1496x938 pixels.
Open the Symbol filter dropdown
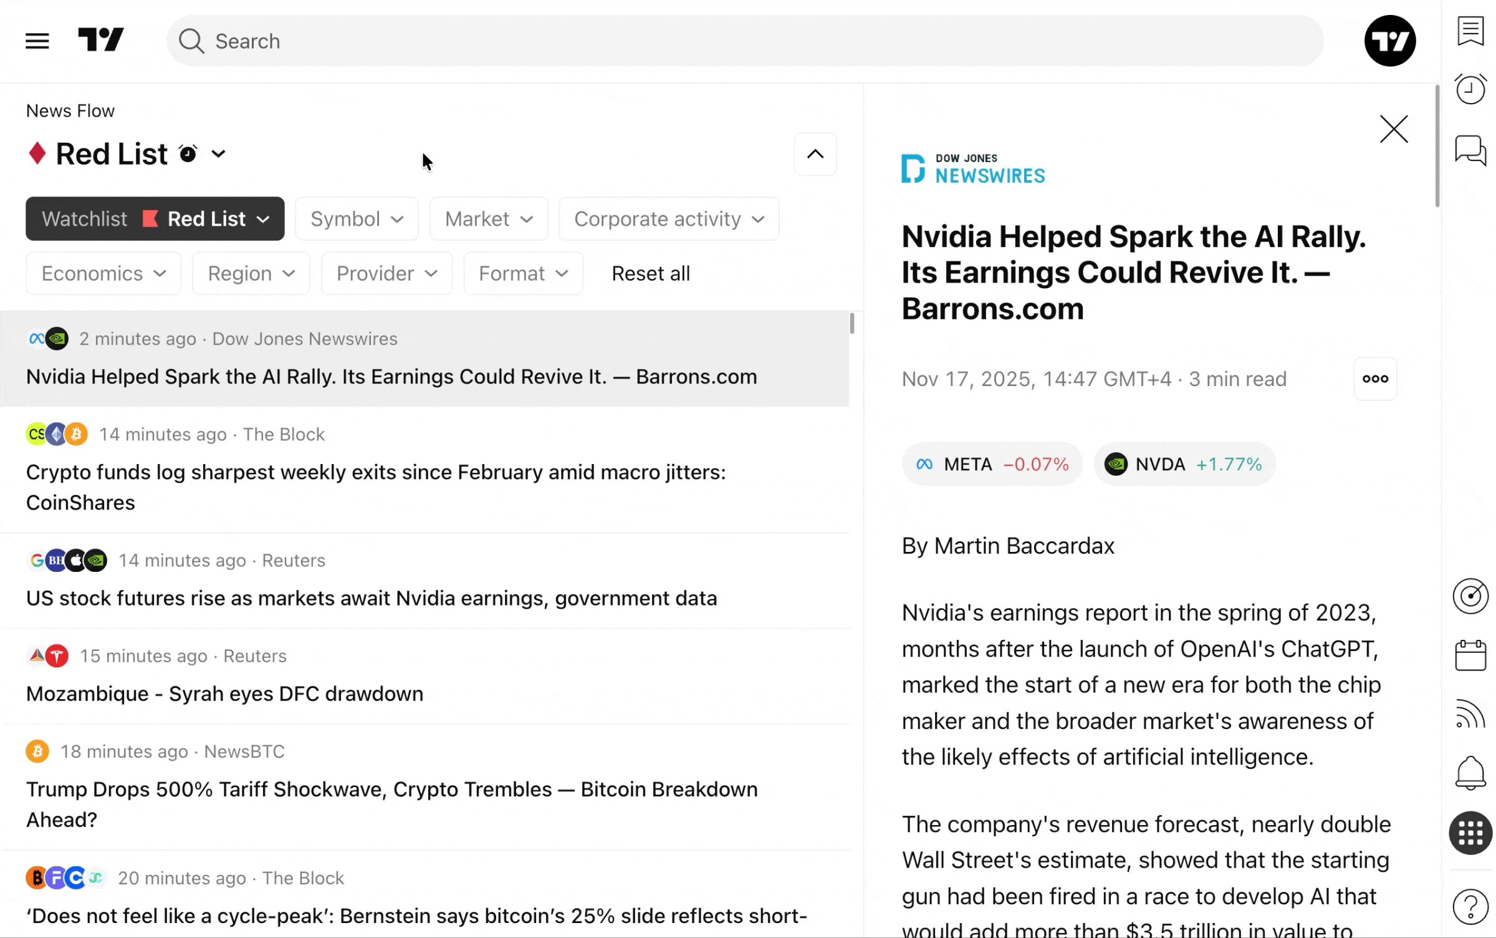click(357, 219)
